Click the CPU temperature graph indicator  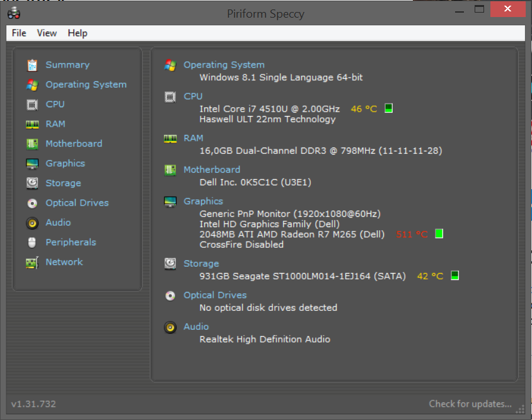pyautogui.click(x=389, y=108)
